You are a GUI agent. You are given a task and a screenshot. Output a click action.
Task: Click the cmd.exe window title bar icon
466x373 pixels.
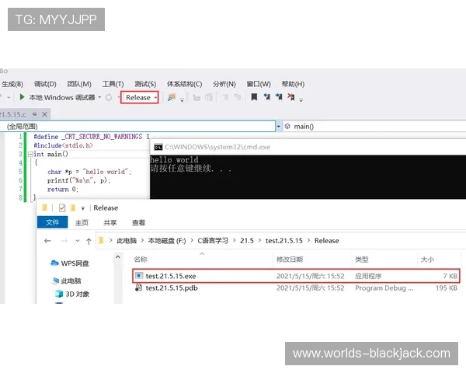pyautogui.click(x=158, y=147)
